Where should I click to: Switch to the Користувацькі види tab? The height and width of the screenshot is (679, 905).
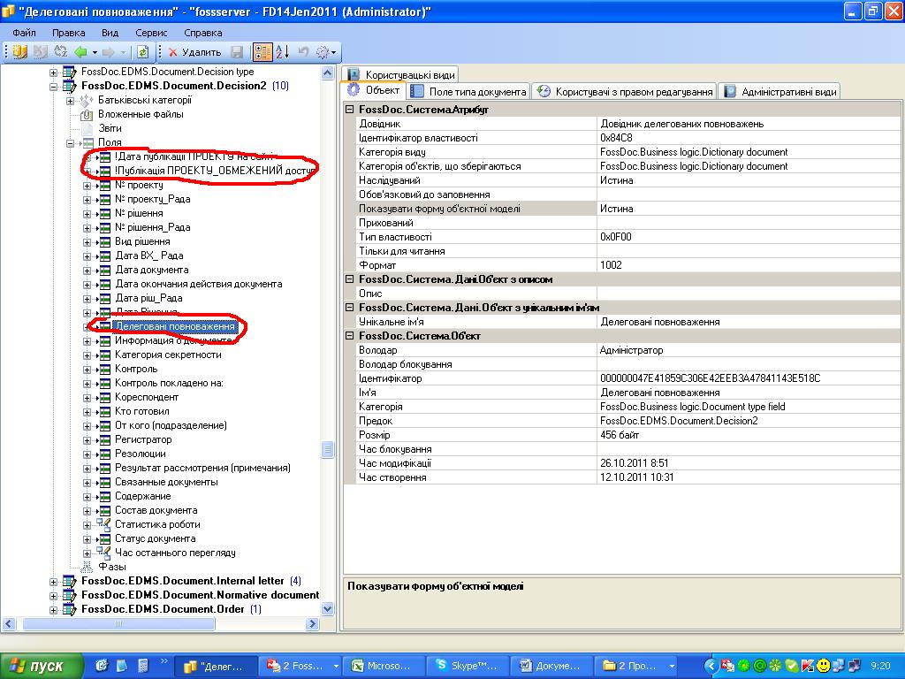[x=402, y=74]
